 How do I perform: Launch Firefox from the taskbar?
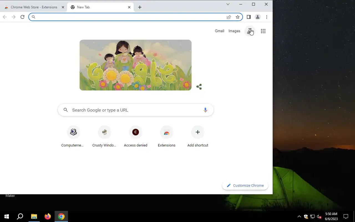point(48,216)
